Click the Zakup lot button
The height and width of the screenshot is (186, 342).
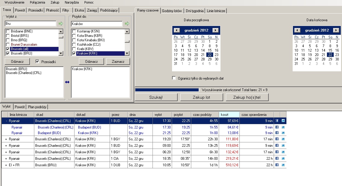201,97
